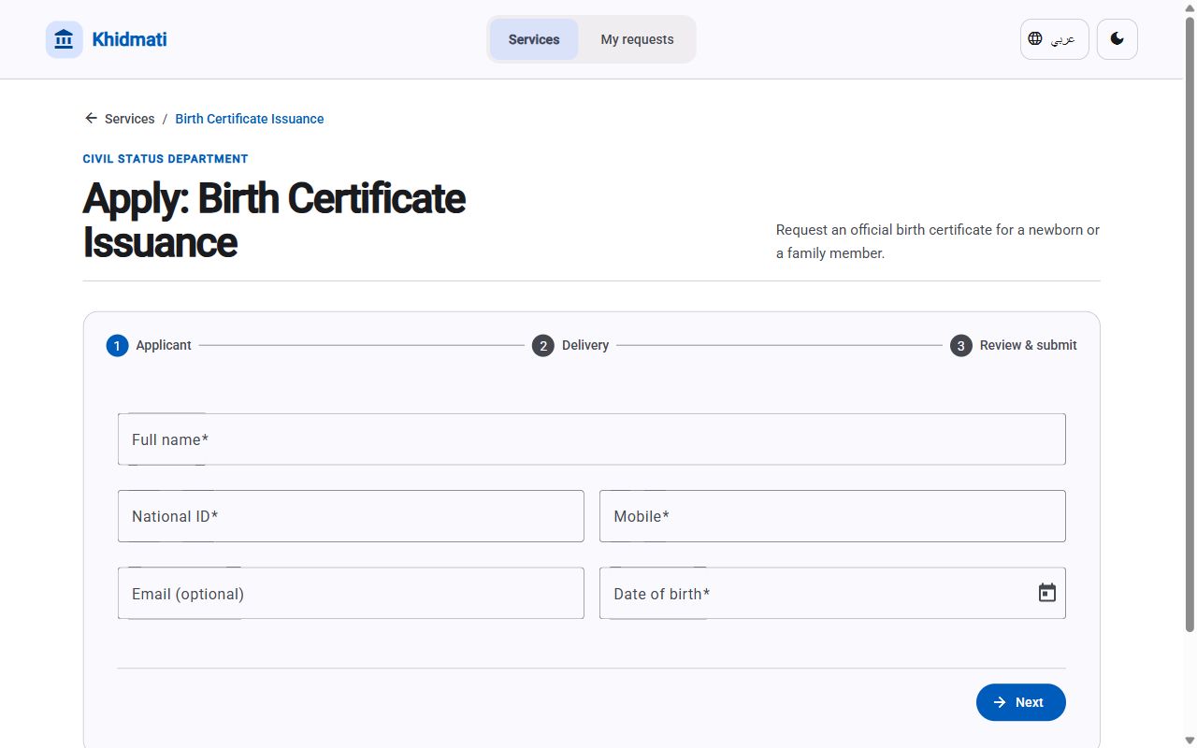Click the Civil Status Department label
Screen dimensions: 1197x748
point(166,159)
